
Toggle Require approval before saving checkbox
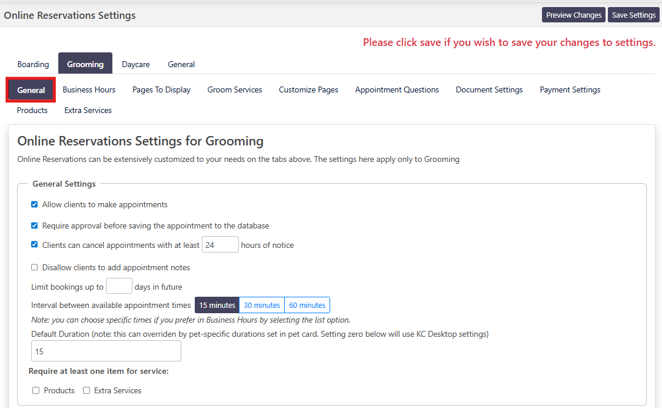[x=35, y=225]
